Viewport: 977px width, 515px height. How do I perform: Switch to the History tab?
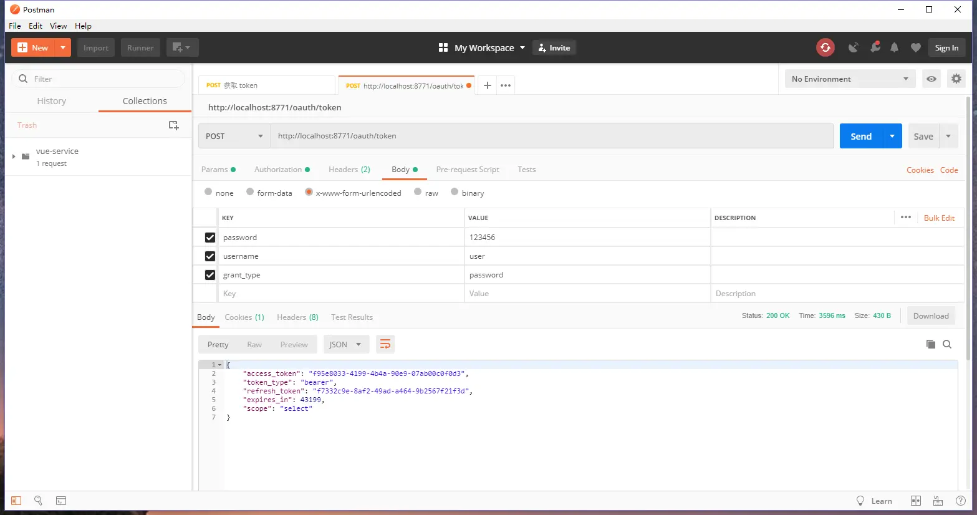click(52, 101)
